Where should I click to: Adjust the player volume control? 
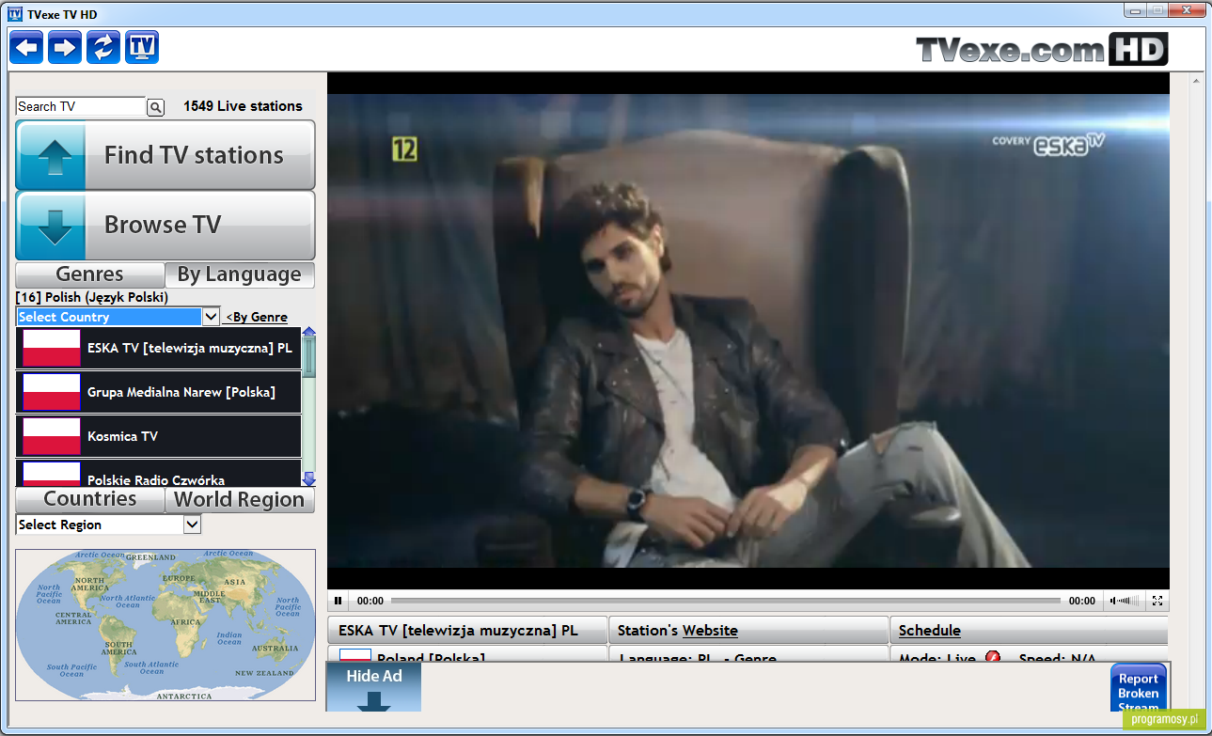(1125, 601)
